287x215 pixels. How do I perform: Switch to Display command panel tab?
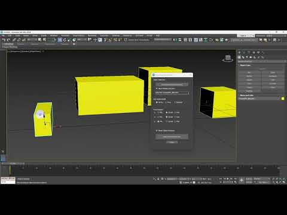[258, 53]
